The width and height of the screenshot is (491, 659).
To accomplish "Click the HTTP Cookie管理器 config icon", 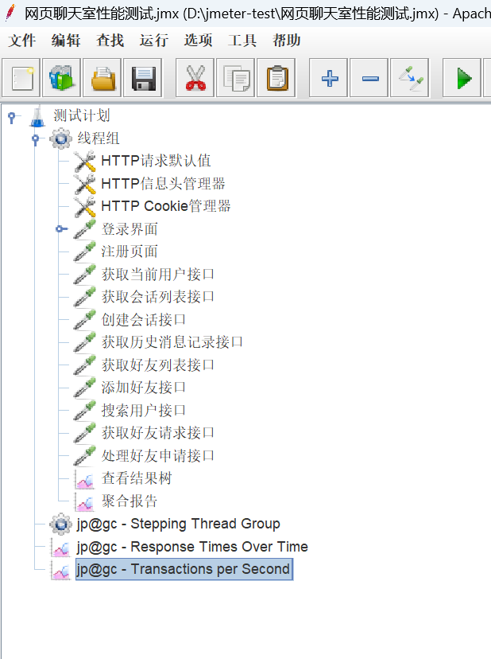I will pyautogui.click(x=85, y=206).
